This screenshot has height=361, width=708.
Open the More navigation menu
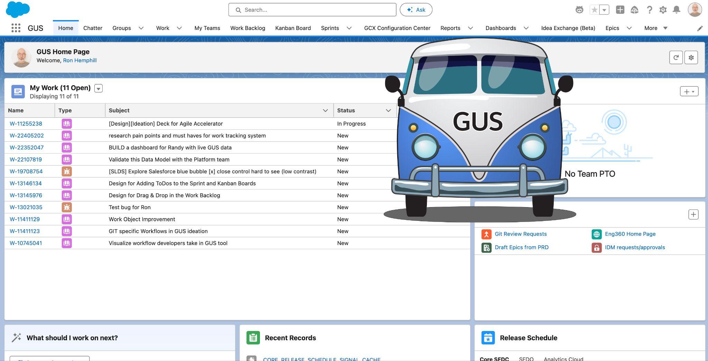point(655,28)
